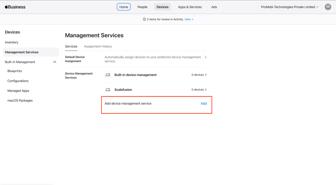Click the Automatically assign devices description text
Screen dimensions: 336x185
point(153,59)
